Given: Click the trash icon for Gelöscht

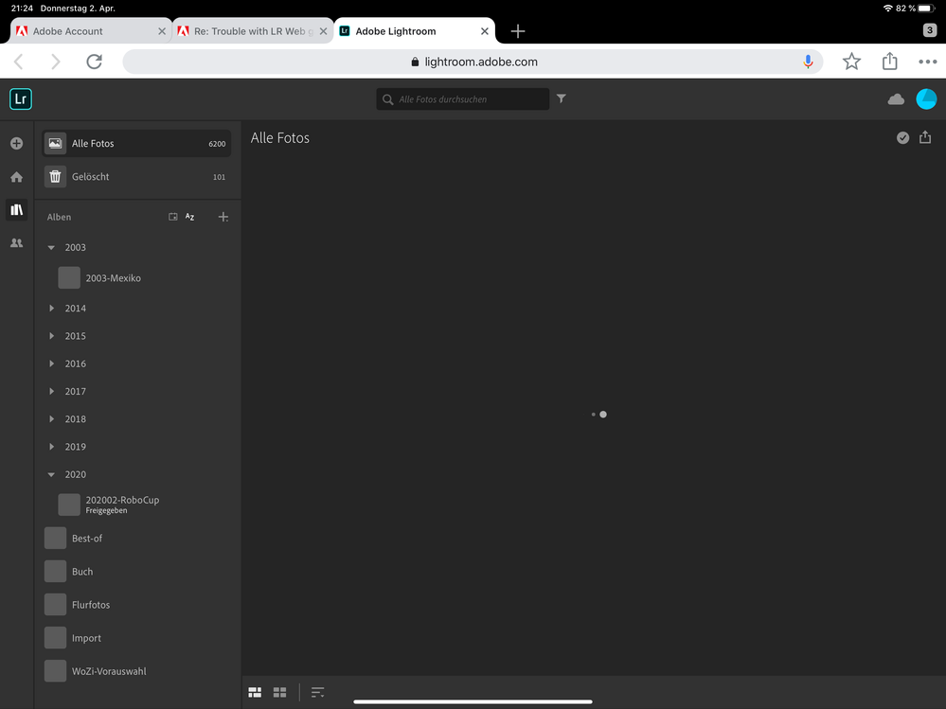Looking at the screenshot, I should pos(55,177).
